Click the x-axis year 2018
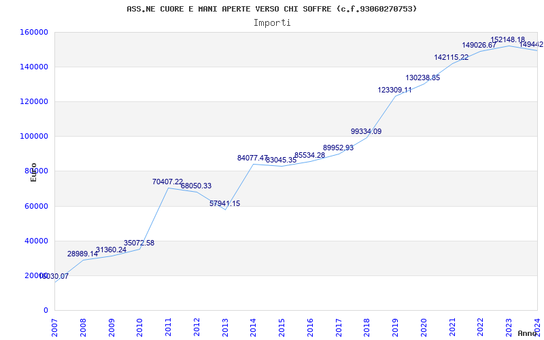 click(x=367, y=328)
